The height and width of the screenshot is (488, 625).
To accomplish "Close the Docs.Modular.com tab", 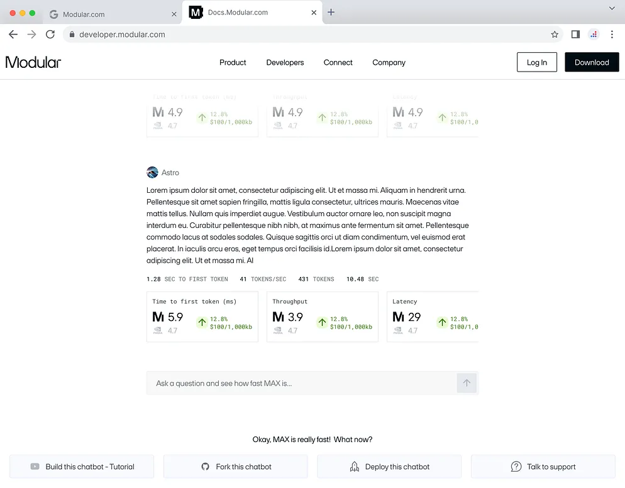I will click(314, 13).
